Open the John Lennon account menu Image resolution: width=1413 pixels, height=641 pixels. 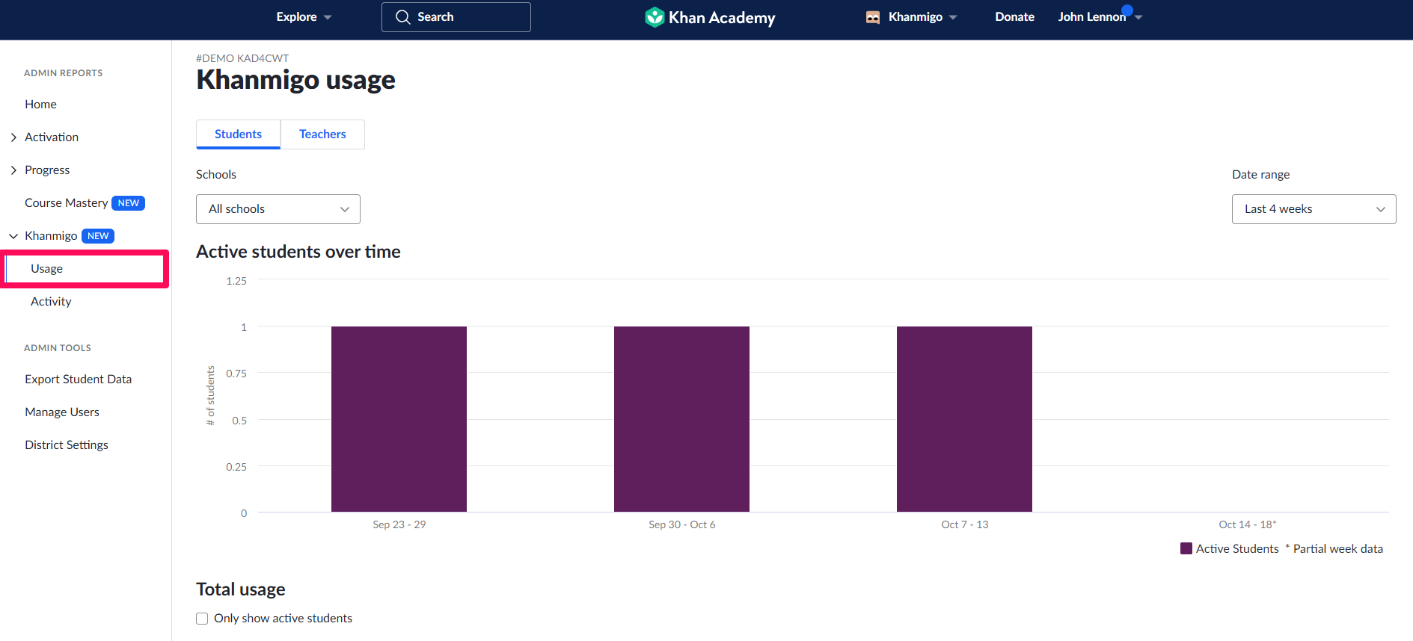[1100, 17]
